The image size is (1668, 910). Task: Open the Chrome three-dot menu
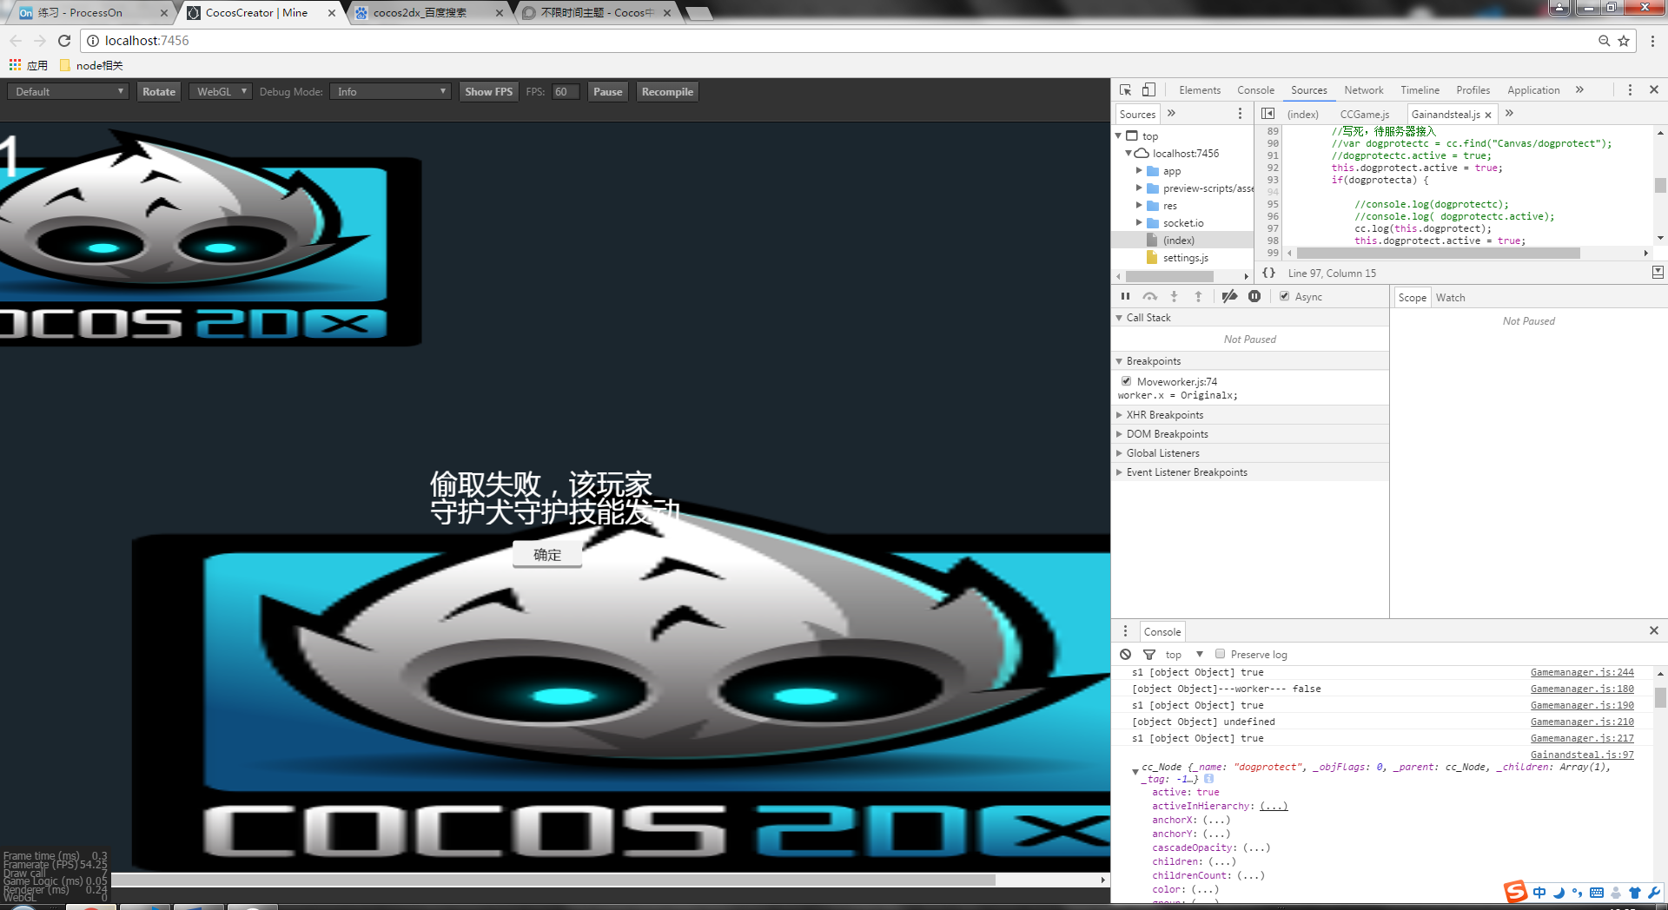pyautogui.click(x=1652, y=41)
